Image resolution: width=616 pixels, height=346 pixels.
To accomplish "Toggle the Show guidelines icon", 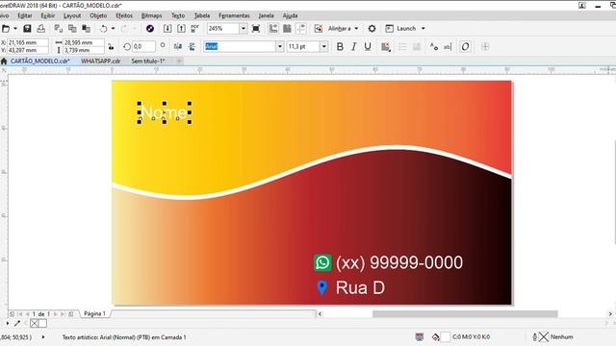I will (301, 29).
